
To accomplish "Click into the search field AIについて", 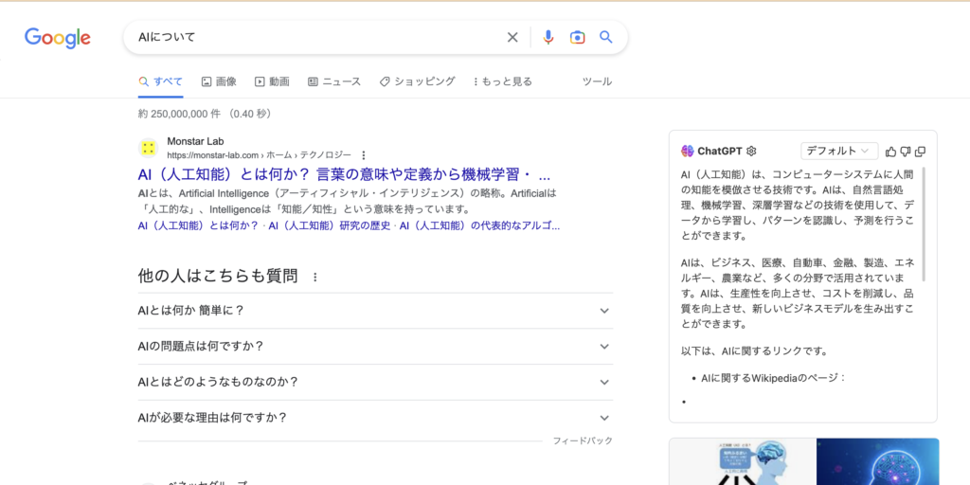I will pos(315,37).
